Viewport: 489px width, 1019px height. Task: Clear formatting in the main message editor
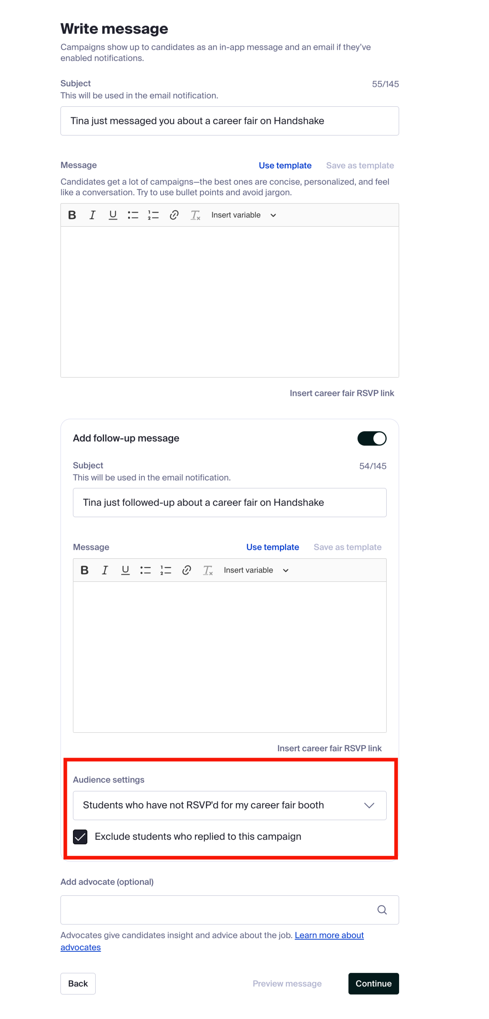(x=195, y=215)
